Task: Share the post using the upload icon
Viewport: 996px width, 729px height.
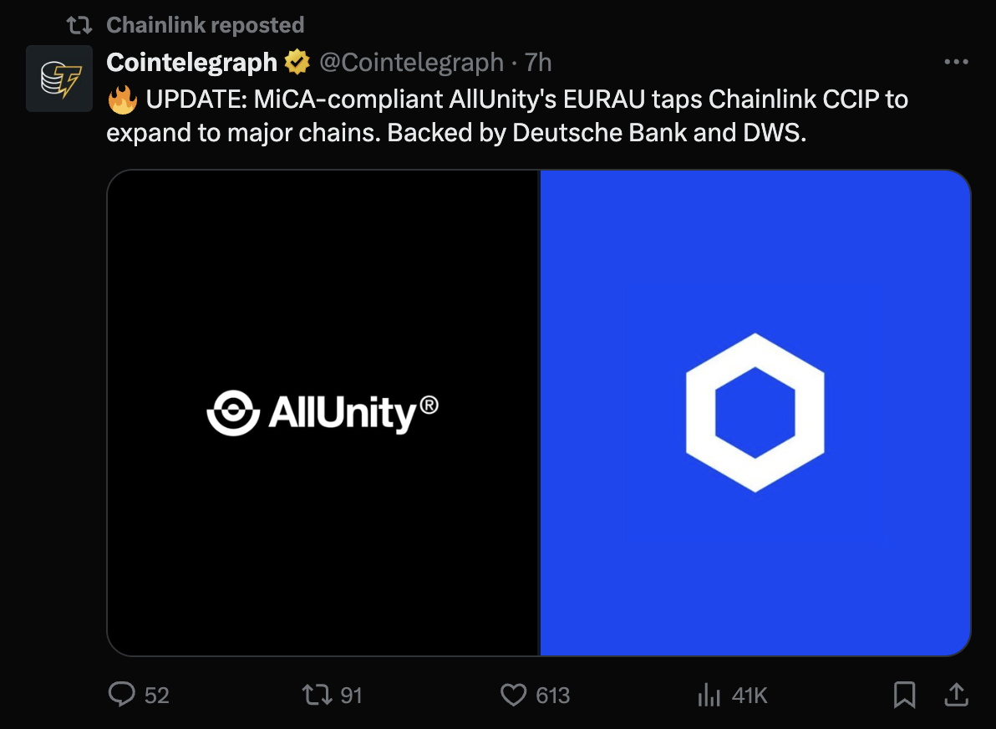Action: pos(958,695)
